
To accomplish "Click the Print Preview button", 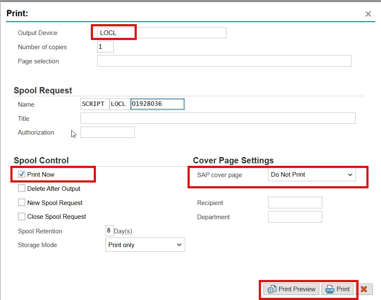I will (291, 289).
